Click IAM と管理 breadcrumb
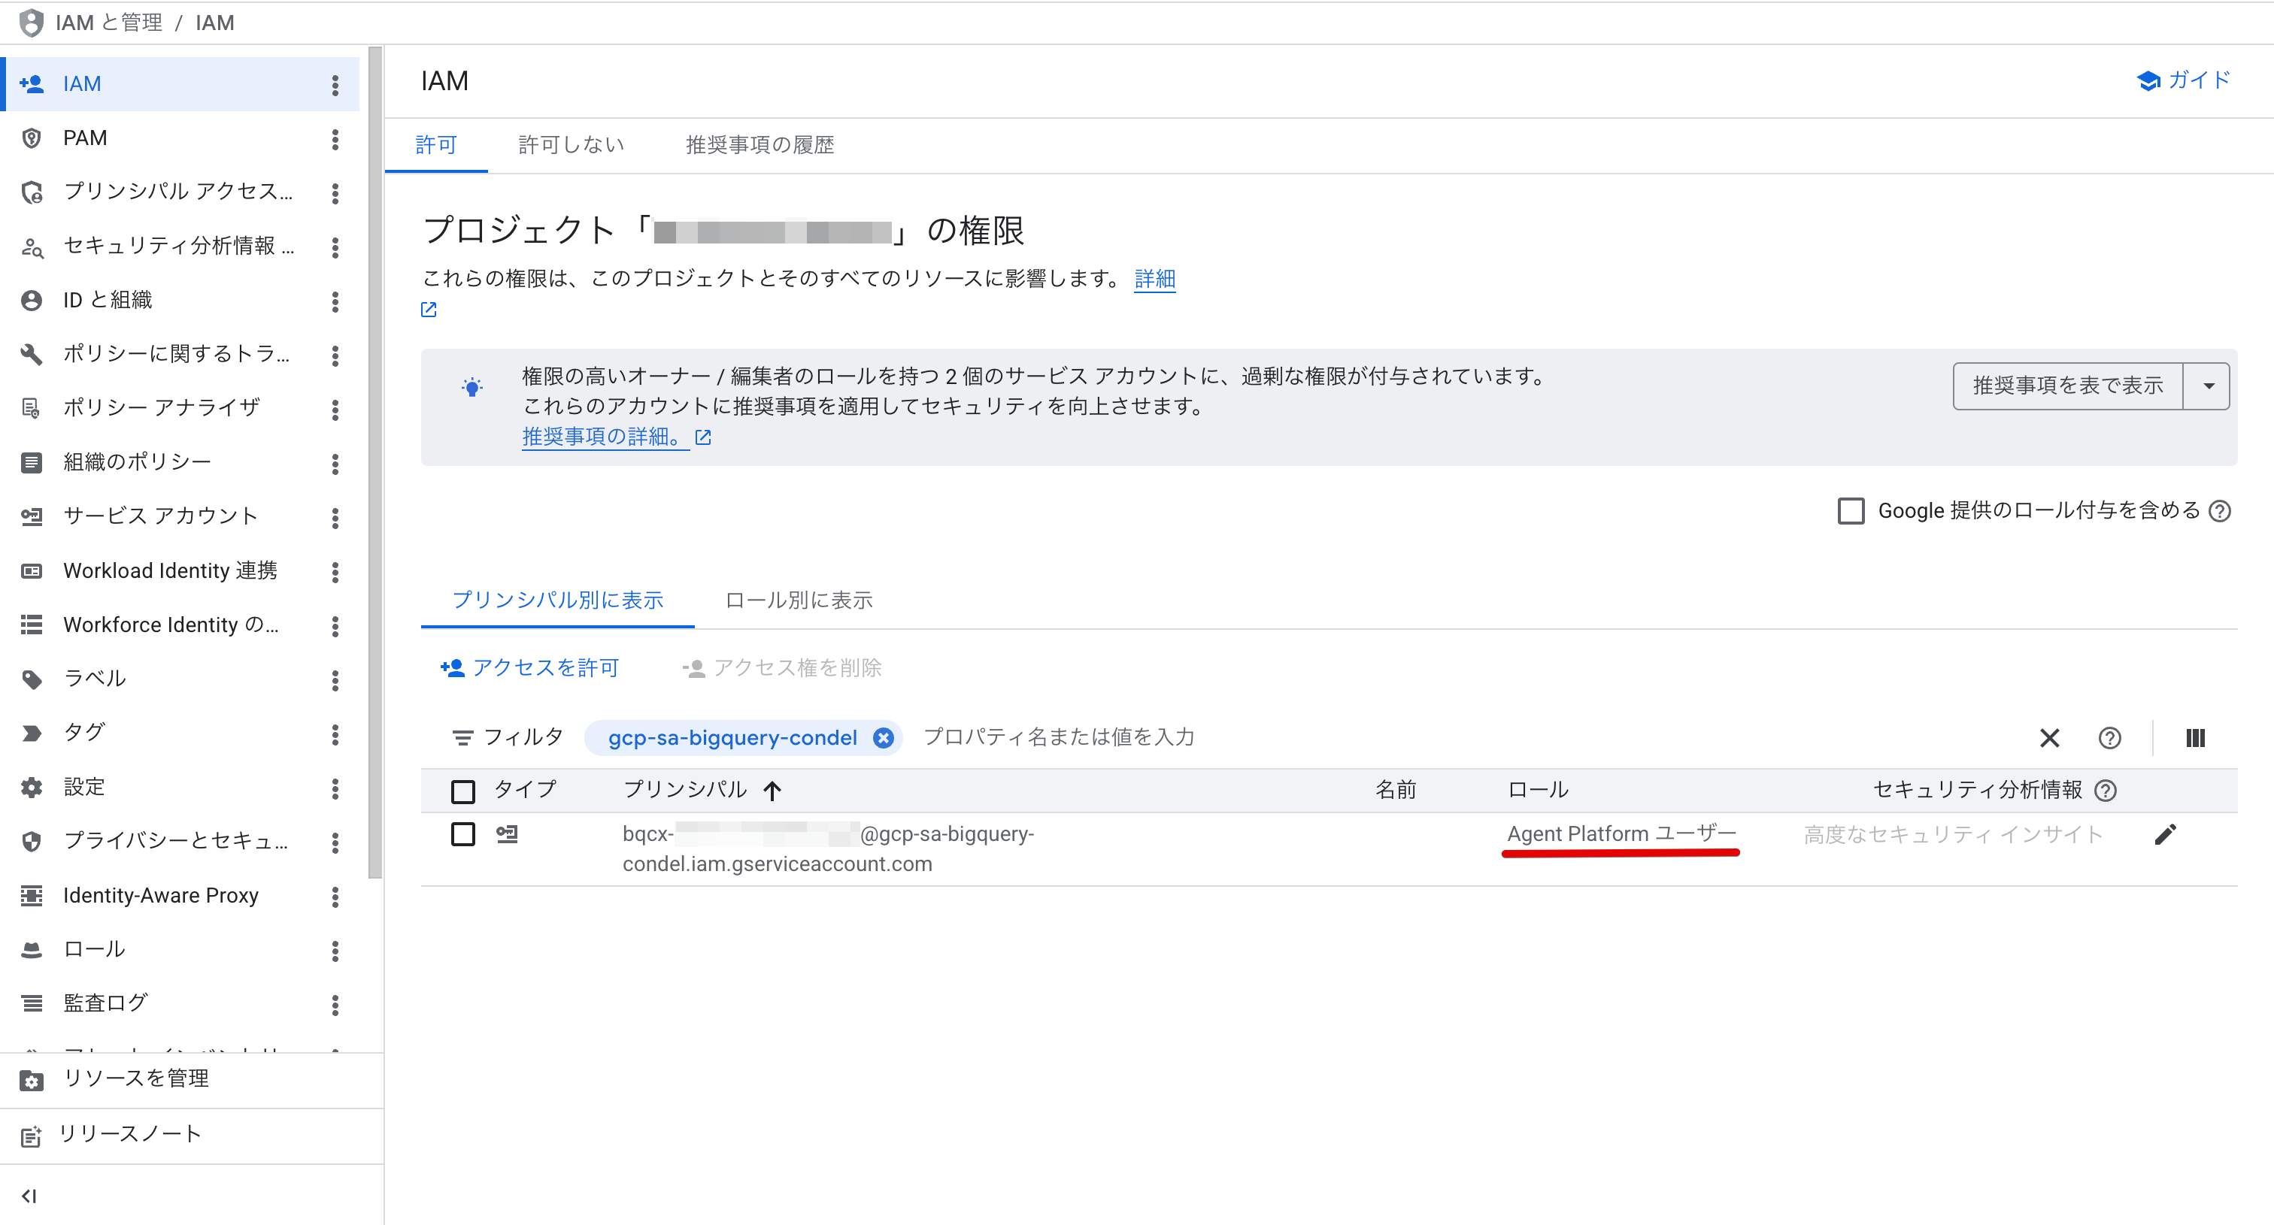The height and width of the screenshot is (1225, 2274). [108, 23]
